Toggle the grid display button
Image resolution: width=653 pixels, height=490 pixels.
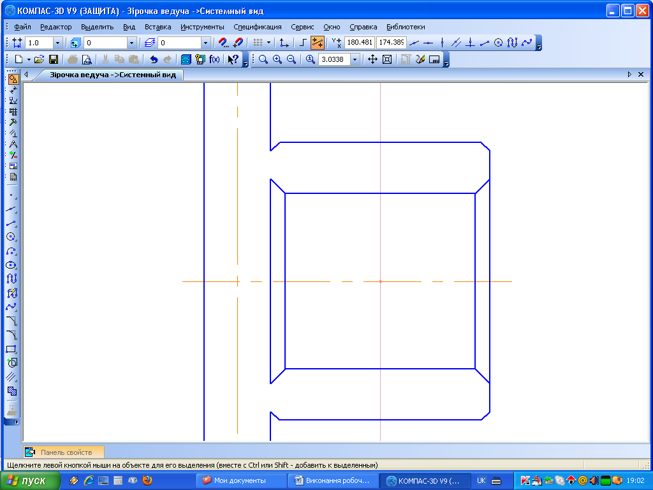pyautogui.click(x=258, y=43)
